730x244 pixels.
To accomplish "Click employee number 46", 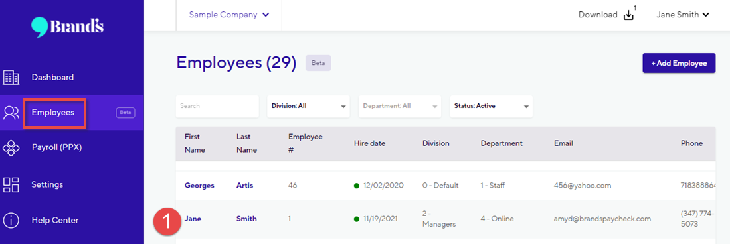I will tap(292, 186).
